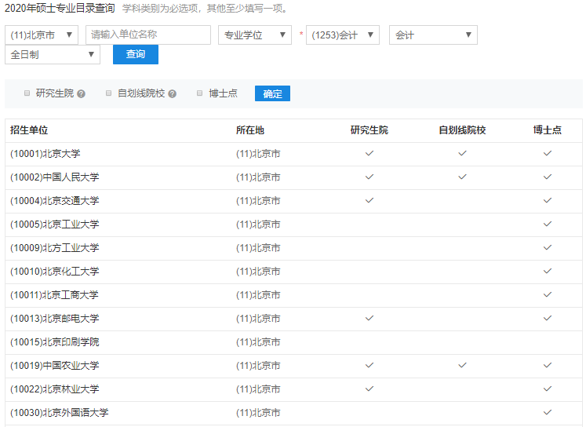Open the (1253)会计 discipline dropdown

point(343,35)
